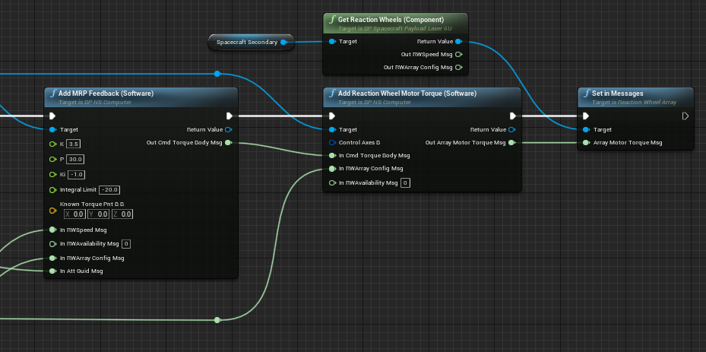
Task: Click the Ki value field showing -1.0
Action: 77,174
